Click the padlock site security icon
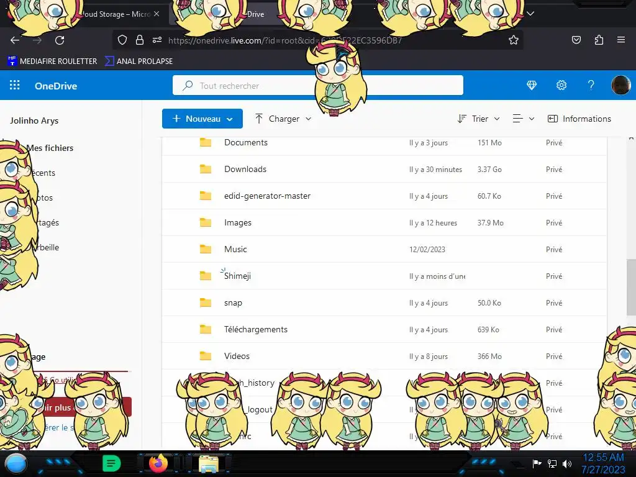The height and width of the screenshot is (477, 636). [140, 40]
